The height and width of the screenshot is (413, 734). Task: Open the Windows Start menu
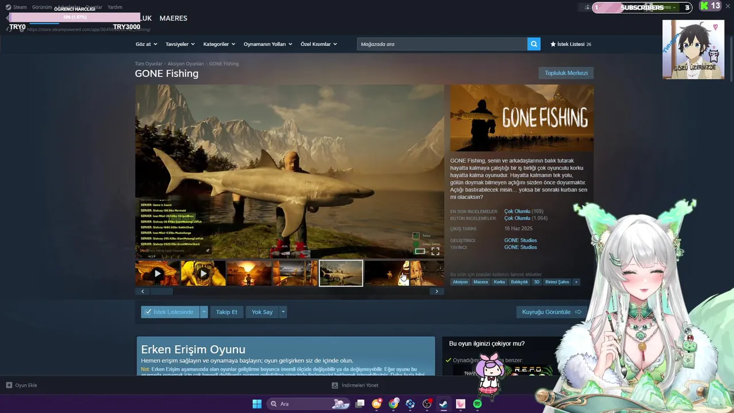pyautogui.click(x=257, y=404)
